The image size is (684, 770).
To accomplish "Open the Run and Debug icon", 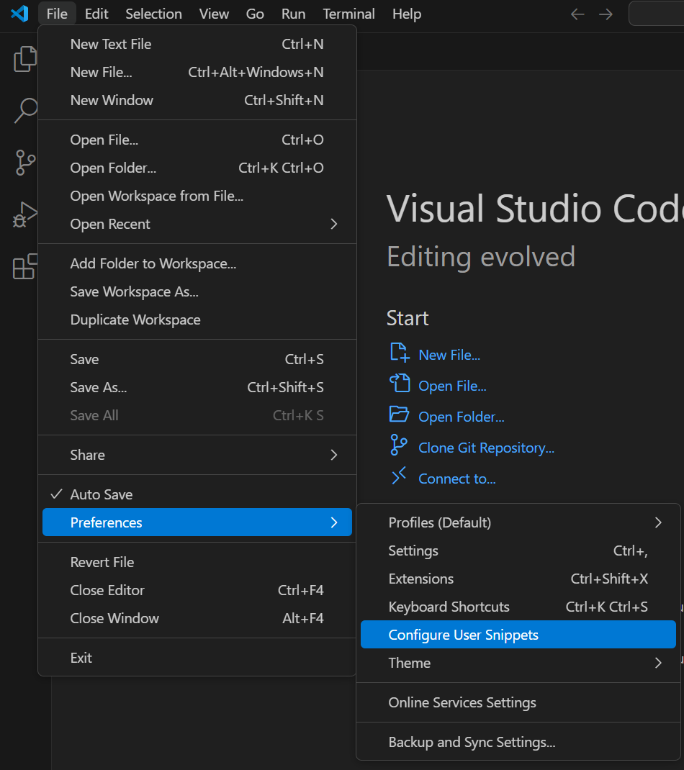I will click(25, 214).
